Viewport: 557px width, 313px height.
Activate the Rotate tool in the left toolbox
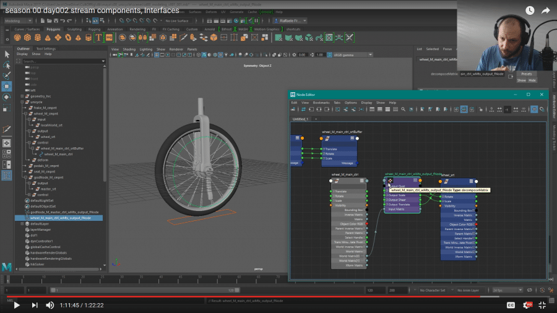click(7, 97)
